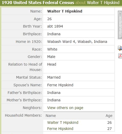Select Ferne Hipskind in household members list
The width and height of the screenshot is (122, 134).
pos(60,129)
